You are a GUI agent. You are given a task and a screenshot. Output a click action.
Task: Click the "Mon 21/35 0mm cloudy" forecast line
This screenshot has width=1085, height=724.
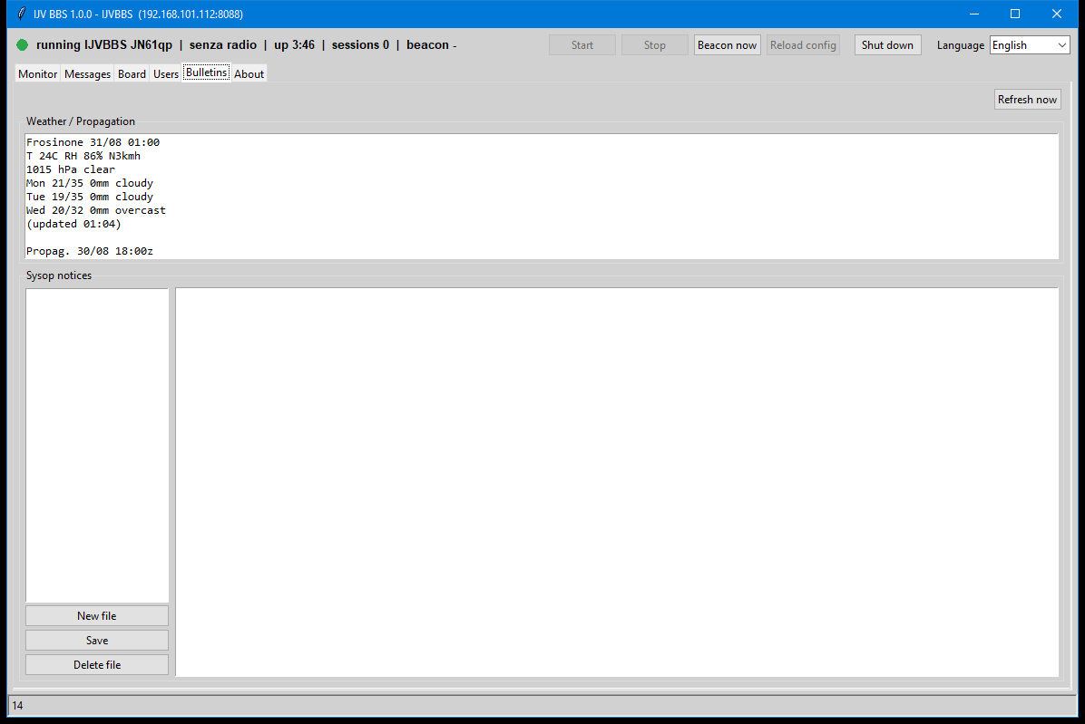[x=90, y=183]
